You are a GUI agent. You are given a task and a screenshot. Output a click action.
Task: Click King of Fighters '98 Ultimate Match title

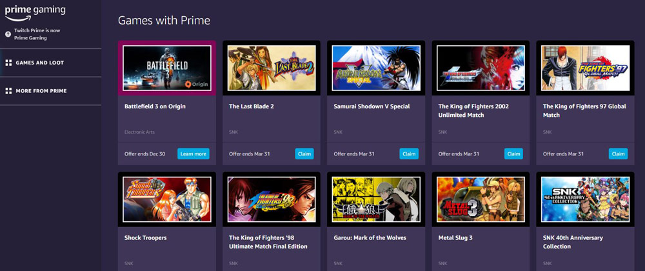268,242
